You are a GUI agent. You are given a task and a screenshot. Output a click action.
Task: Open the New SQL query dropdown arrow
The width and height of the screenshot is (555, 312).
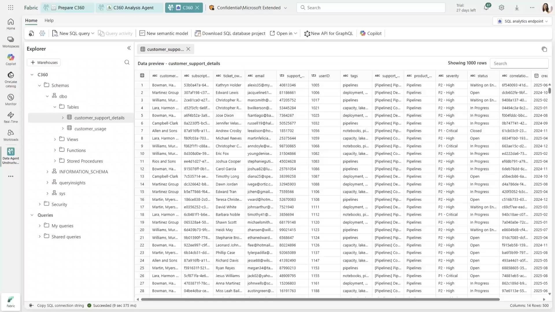[93, 34]
